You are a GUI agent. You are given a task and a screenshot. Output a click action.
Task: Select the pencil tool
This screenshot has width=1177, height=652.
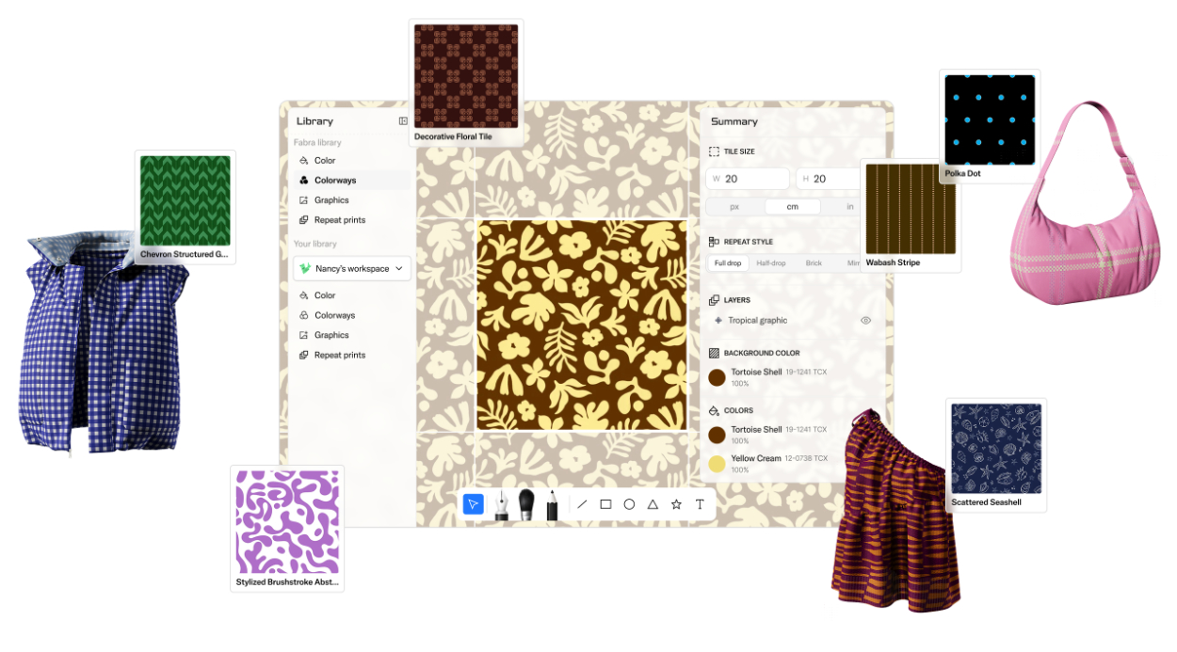[x=552, y=504]
